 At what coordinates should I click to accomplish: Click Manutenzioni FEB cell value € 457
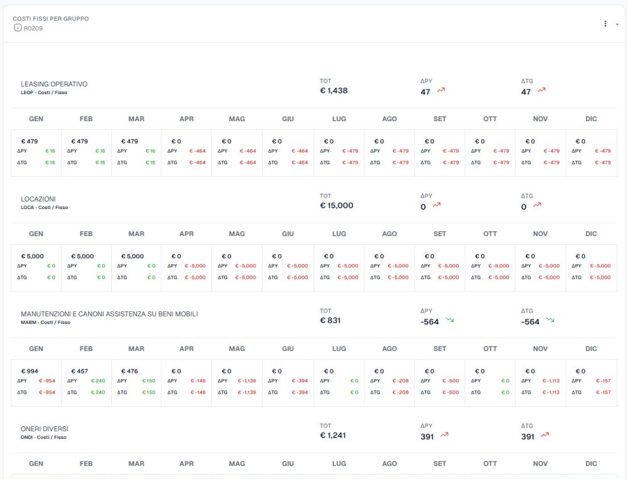pyautogui.click(x=80, y=371)
